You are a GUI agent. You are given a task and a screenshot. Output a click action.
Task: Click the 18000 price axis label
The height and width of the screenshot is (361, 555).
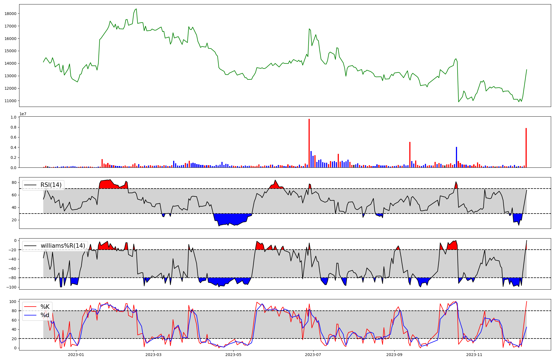(x=11, y=14)
